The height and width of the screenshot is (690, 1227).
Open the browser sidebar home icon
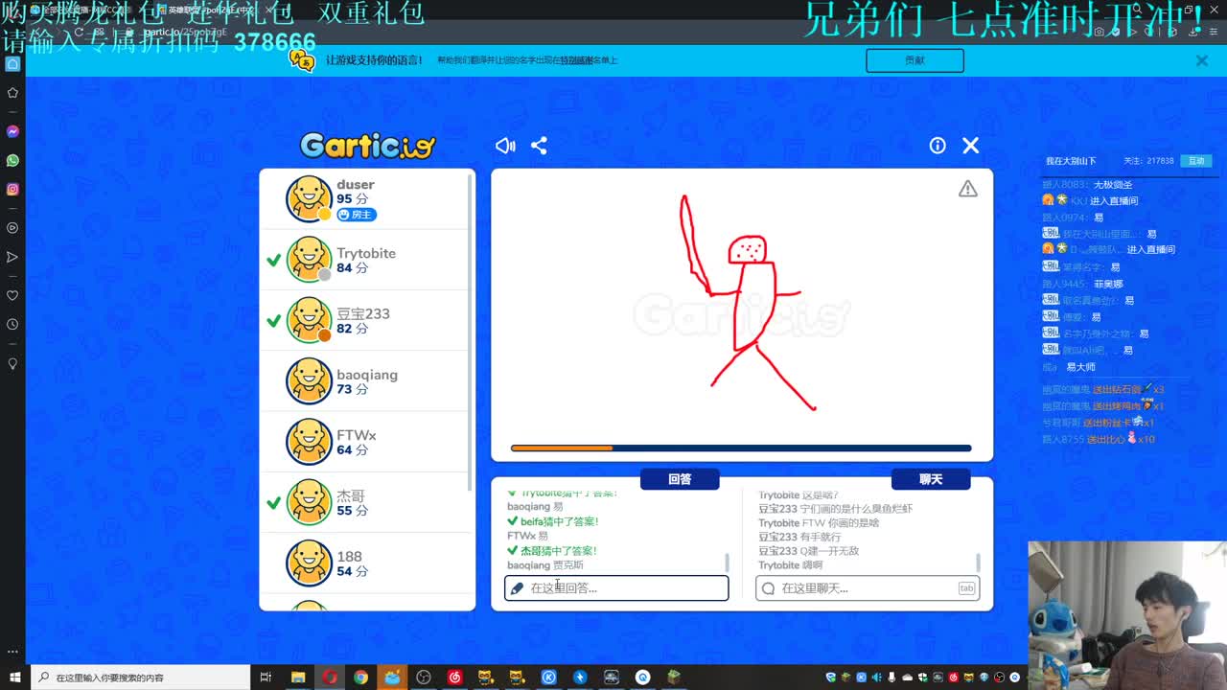tap(12, 64)
